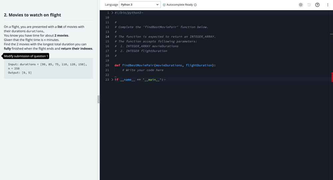This screenshot has width=333, height=180.
Task: Click line number 14 in the gutter
Action: click(107, 37)
